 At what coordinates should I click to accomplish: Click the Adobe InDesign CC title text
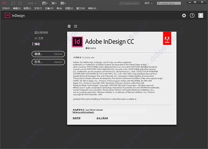(x=110, y=42)
